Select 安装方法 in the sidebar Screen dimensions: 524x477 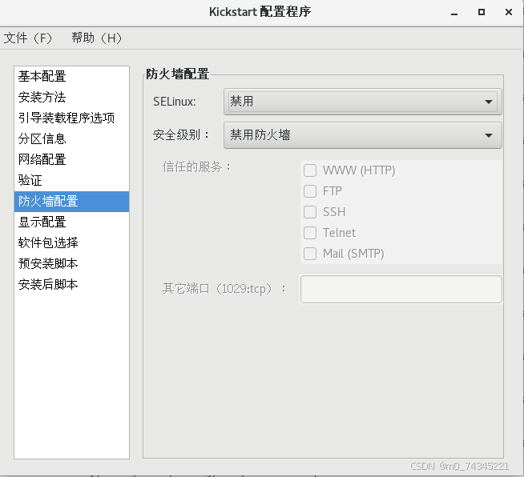coord(71,97)
